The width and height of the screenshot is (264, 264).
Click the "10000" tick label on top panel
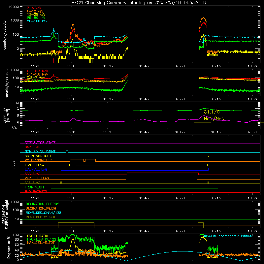[14, 7]
